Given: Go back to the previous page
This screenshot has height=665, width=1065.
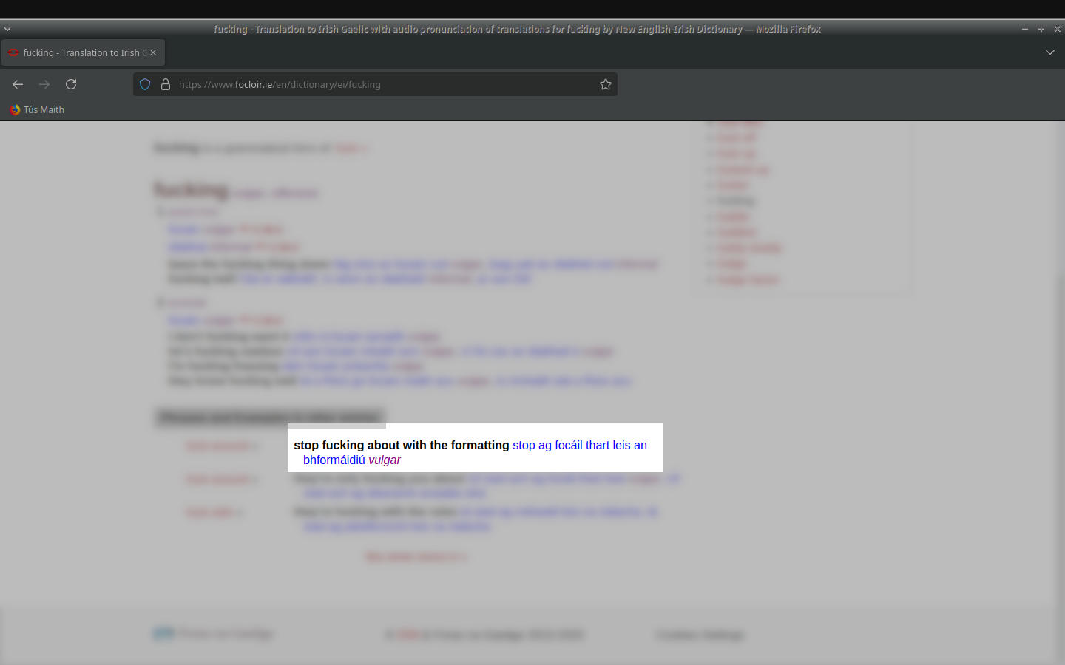Looking at the screenshot, I should [18, 84].
